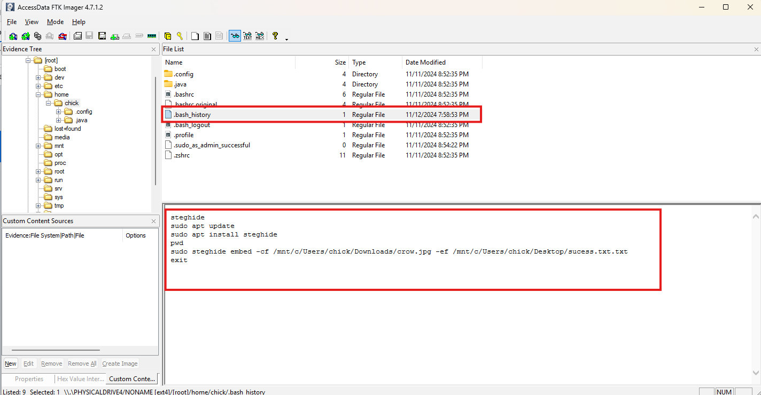This screenshot has width=761, height=395.
Task: Expand the mnt folder tree node
Action: pos(38,146)
